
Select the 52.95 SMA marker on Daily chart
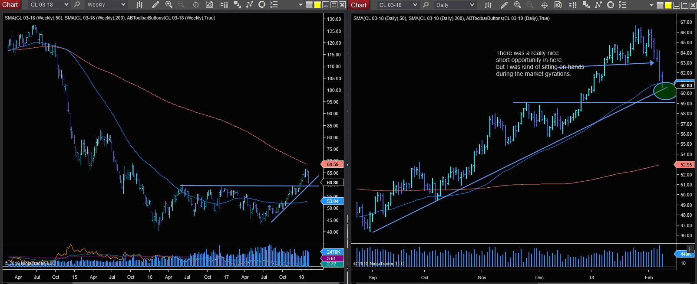685,165
